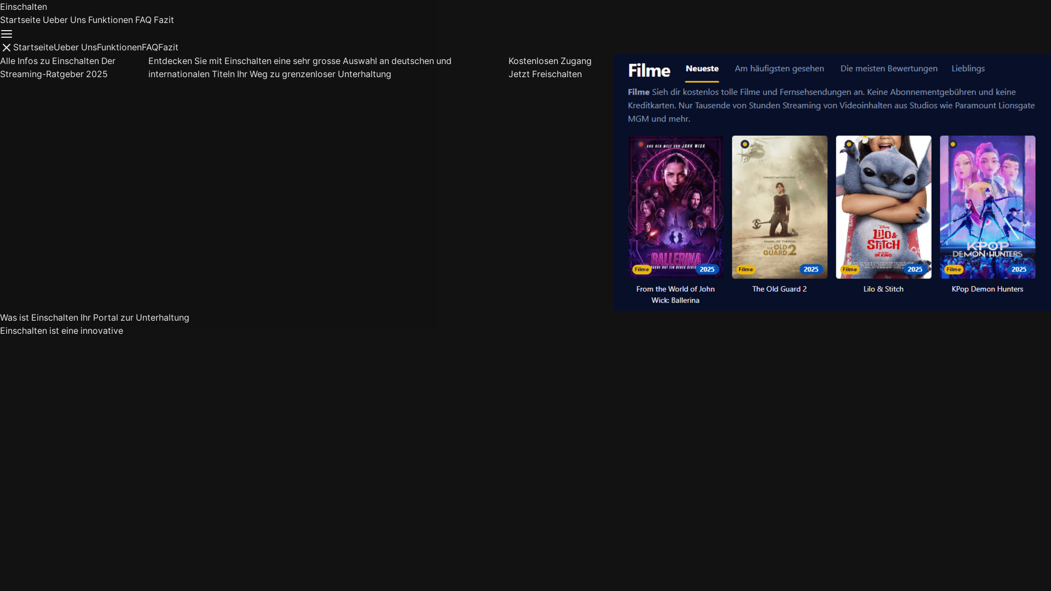
Task: Open FAQ link in the row above the hamburger icon
Action: click(143, 20)
